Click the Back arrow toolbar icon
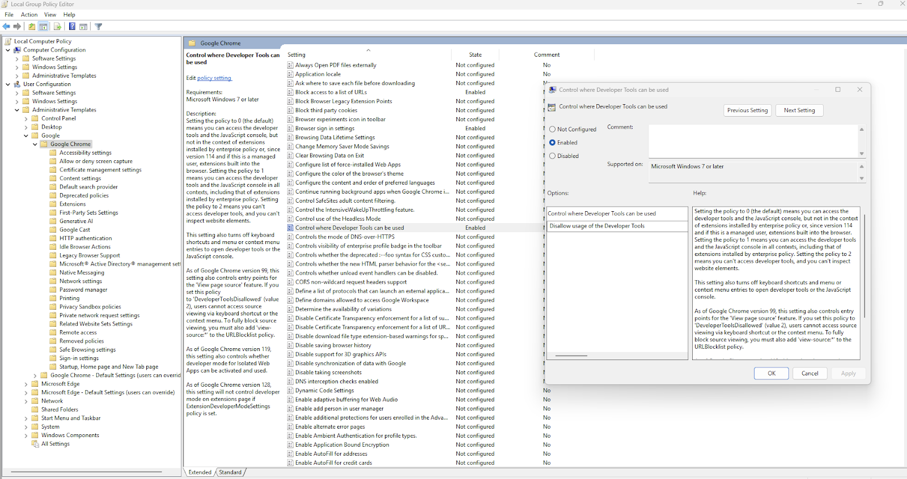The image size is (907, 479). 6,27
